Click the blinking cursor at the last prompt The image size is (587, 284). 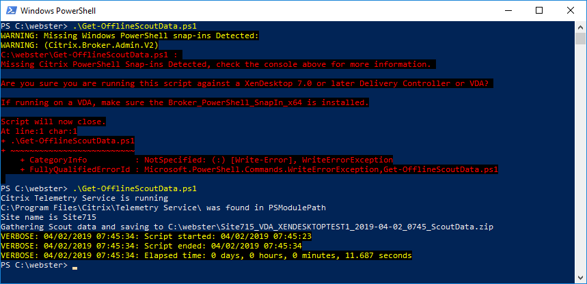pos(74,266)
